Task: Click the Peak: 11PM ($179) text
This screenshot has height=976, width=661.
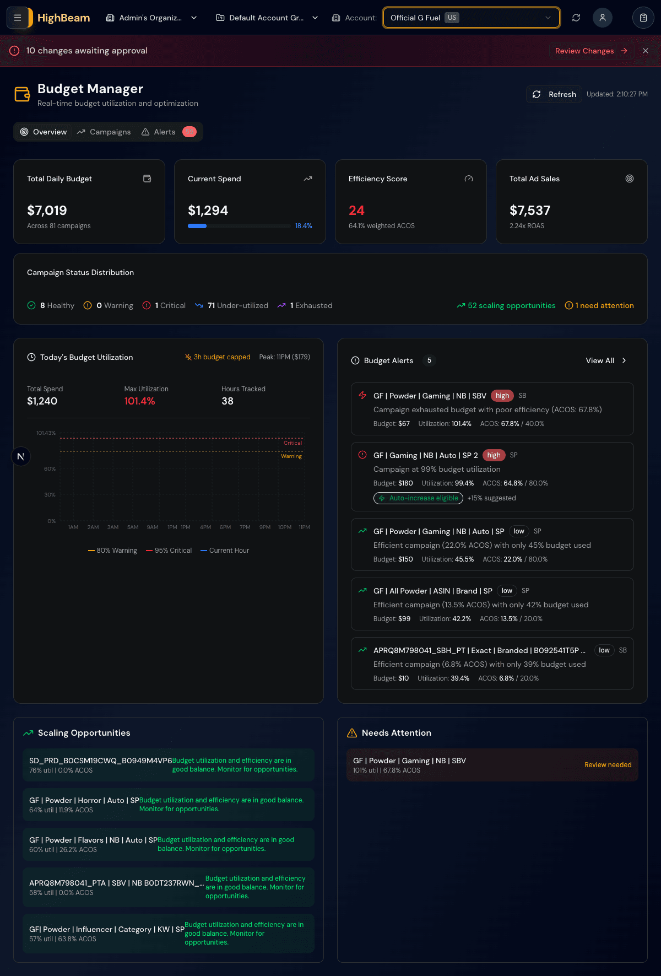Action: 285,357
